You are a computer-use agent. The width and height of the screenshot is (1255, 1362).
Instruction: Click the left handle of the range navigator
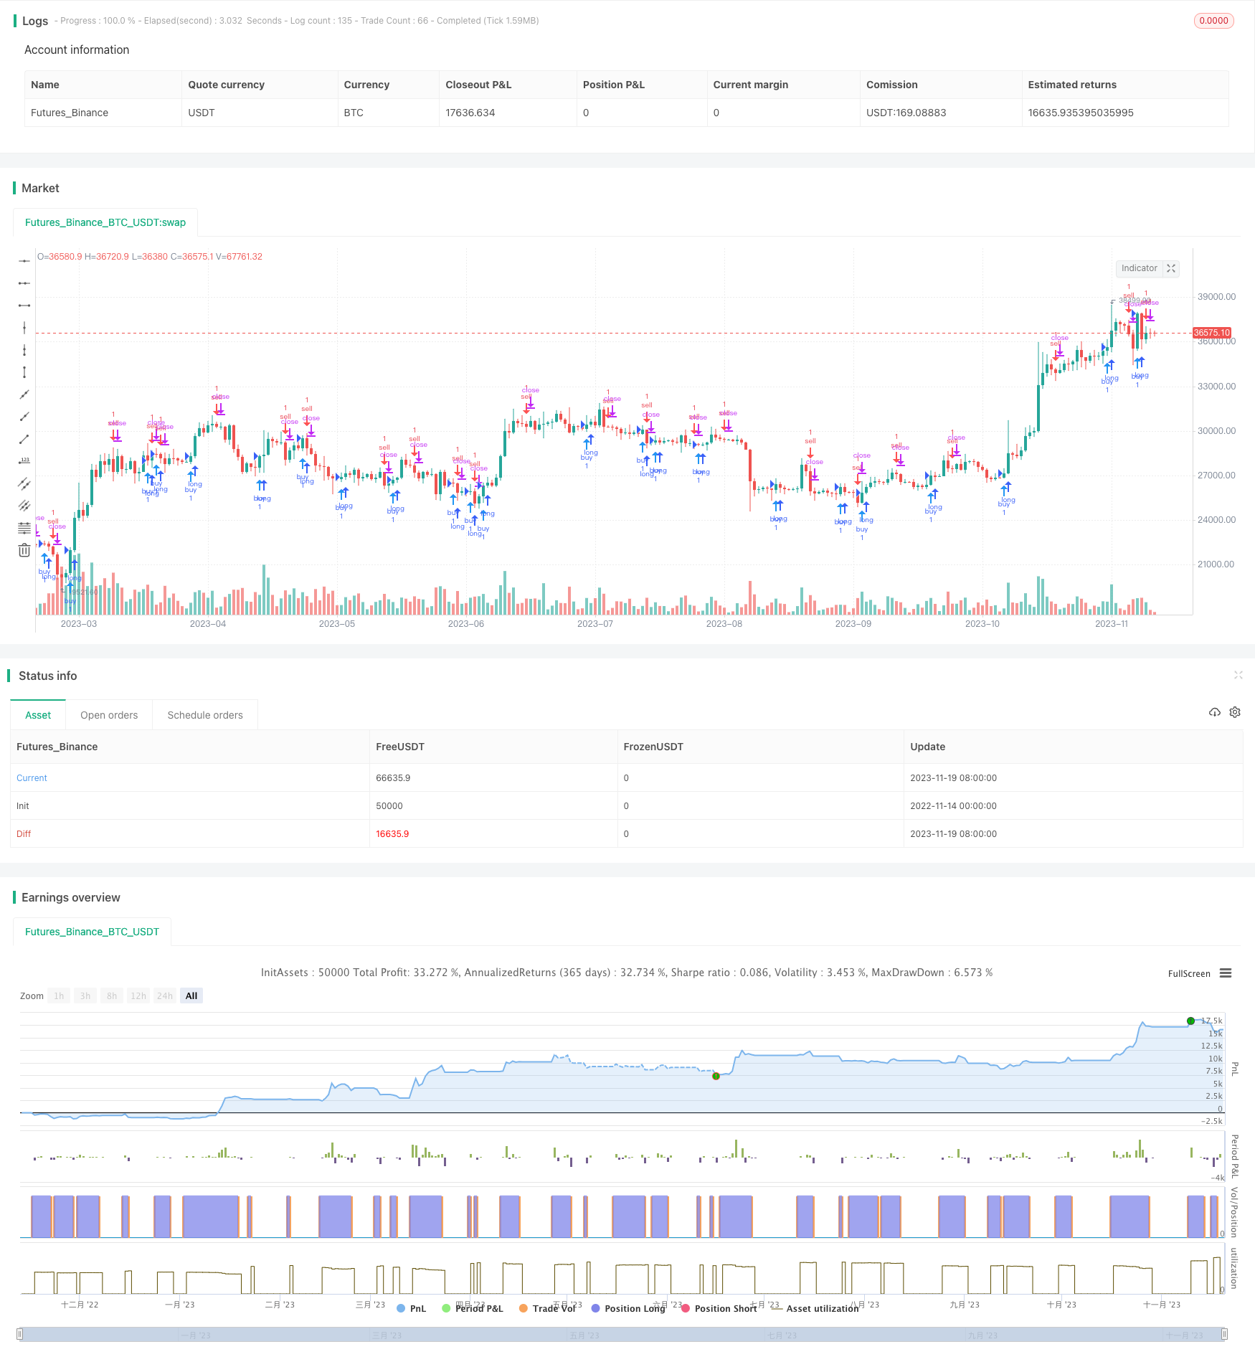tap(20, 1334)
